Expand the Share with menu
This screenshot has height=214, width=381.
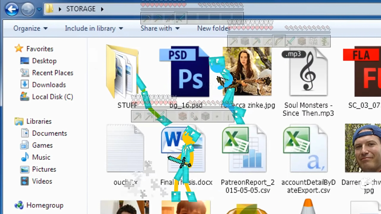(160, 28)
